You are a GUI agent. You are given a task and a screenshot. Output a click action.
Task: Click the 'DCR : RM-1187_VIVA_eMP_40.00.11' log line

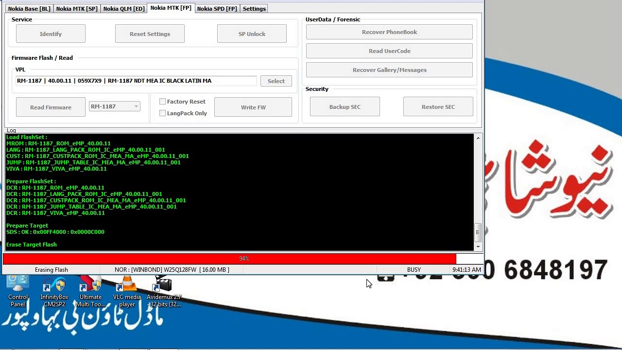tap(55, 213)
